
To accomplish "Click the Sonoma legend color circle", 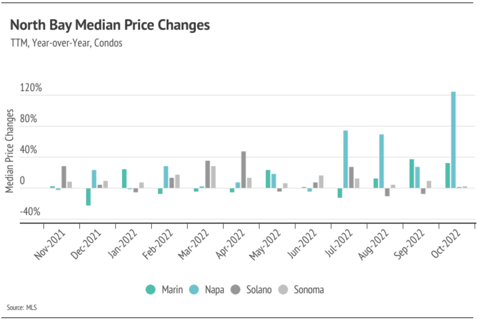I will click(283, 290).
